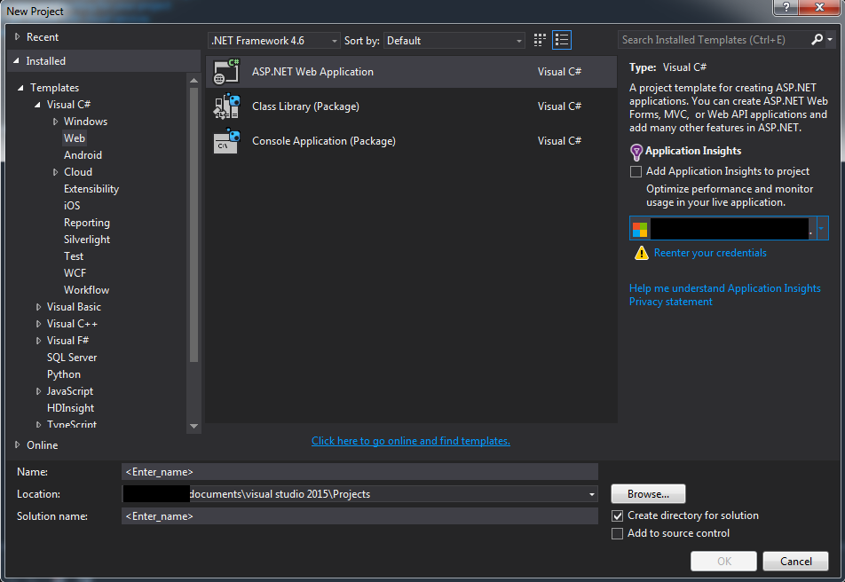This screenshot has width=845, height=582.
Task: Click the yellow warning icon beside credentials
Action: (x=641, y=253)
